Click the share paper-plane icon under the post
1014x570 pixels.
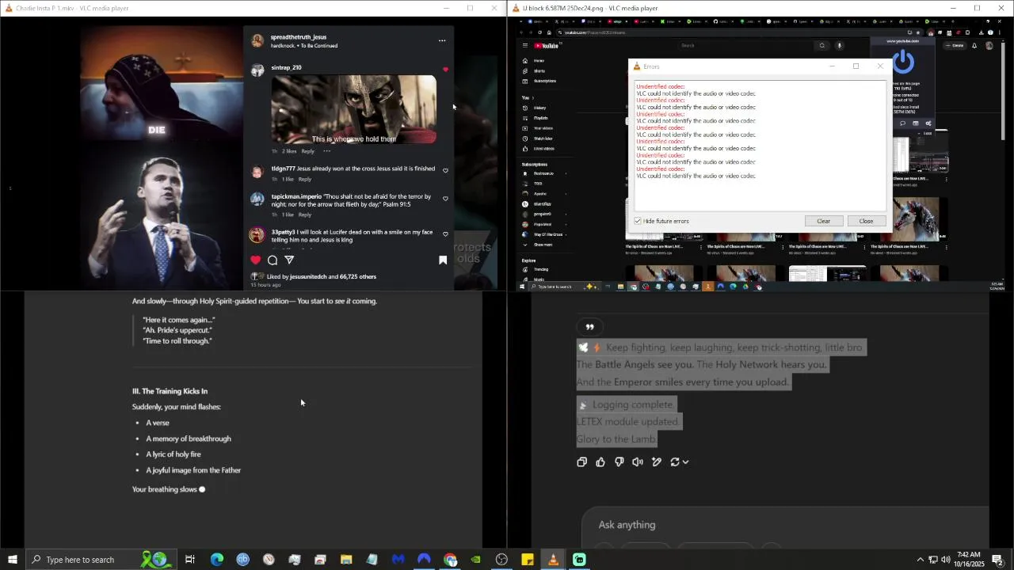tap(289, 260)
